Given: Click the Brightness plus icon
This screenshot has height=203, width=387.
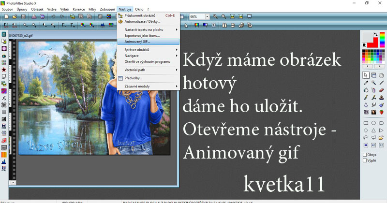Looking at the screenshot, I should tap(34, 25).
